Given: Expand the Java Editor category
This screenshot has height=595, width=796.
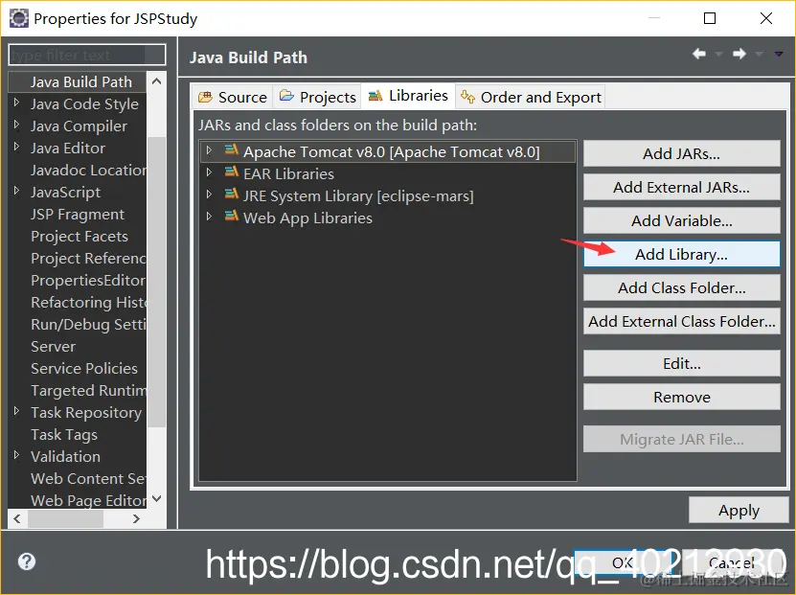Looking at the screenshot, I should (16, 147).
